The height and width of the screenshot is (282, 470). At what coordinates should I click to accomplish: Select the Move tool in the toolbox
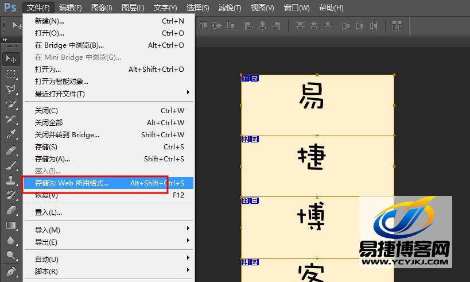(x=10, y=59)
